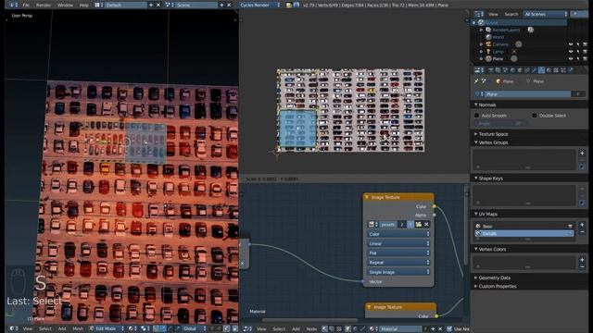593x333 pixels.
Task: Delete the current scene
Action: click(x=229, y=6)
